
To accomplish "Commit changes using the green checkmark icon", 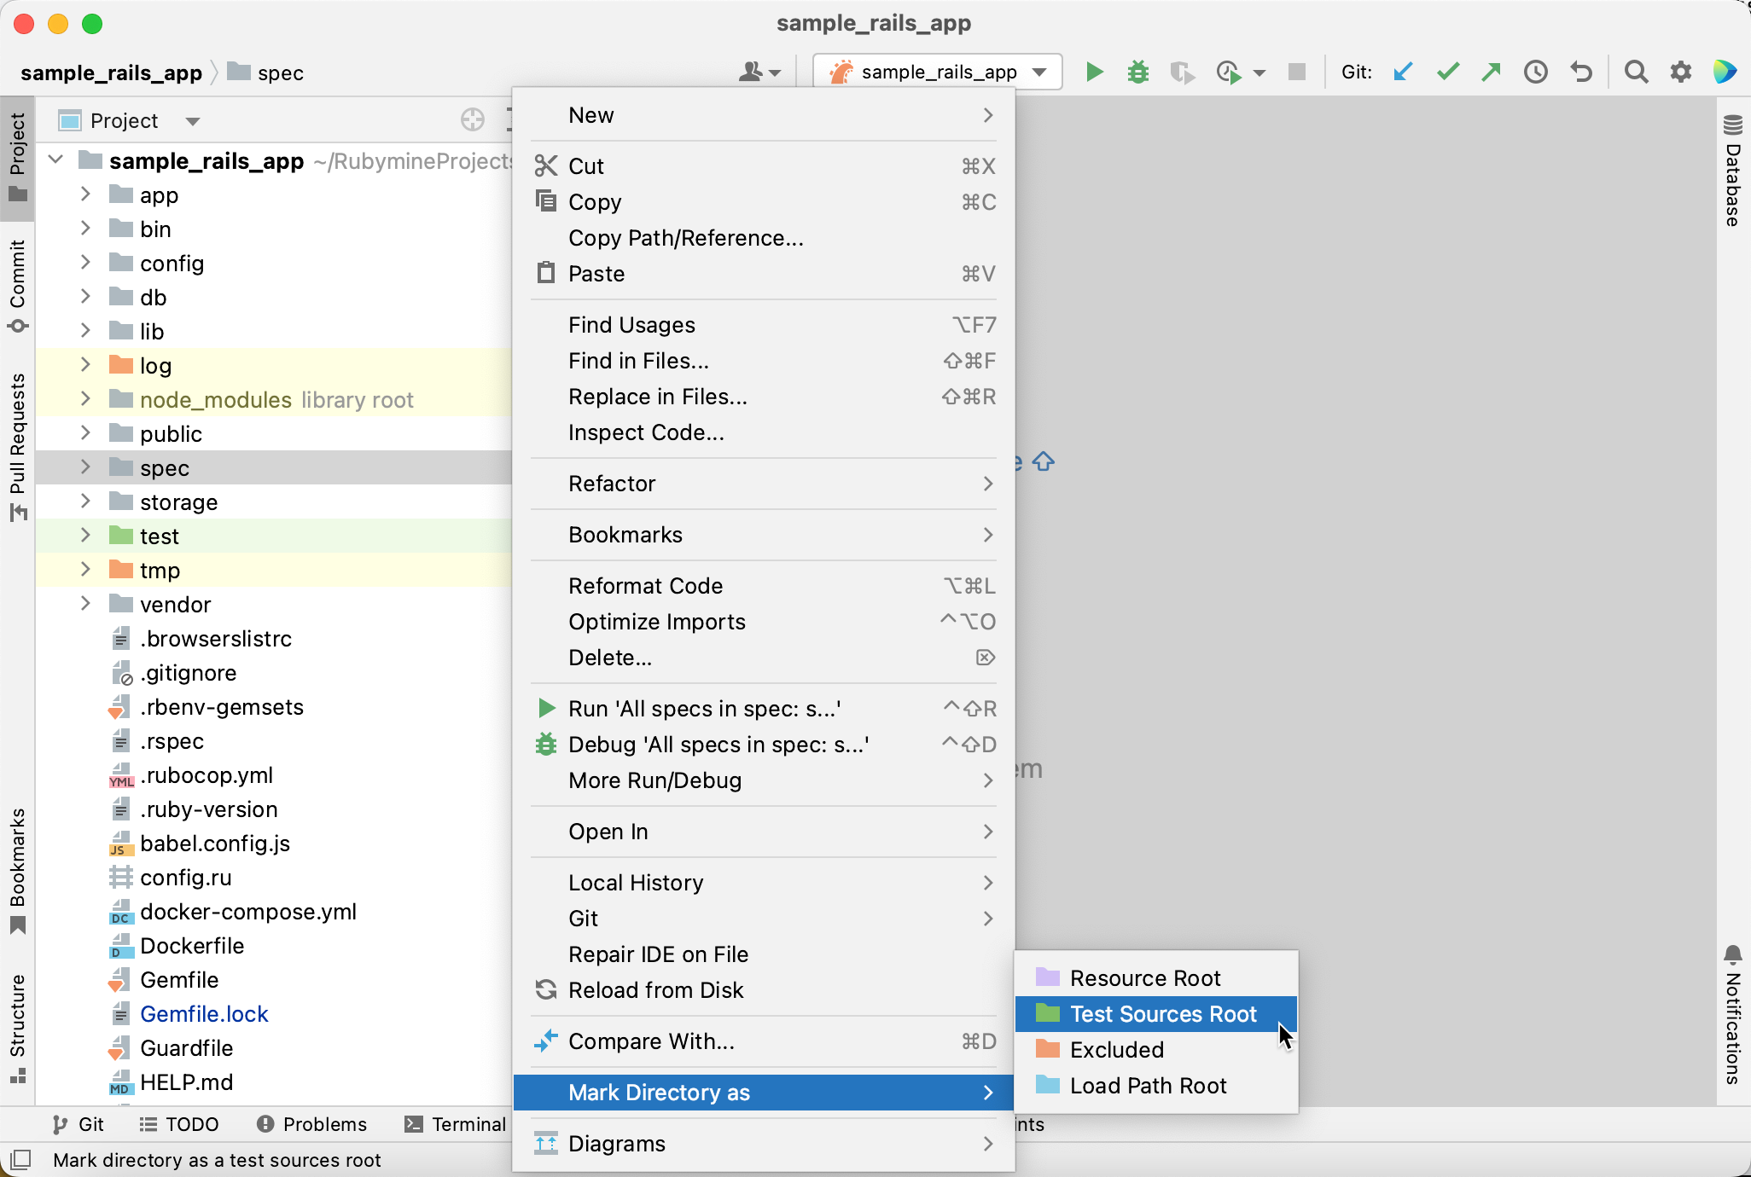I will (1447, 72).
